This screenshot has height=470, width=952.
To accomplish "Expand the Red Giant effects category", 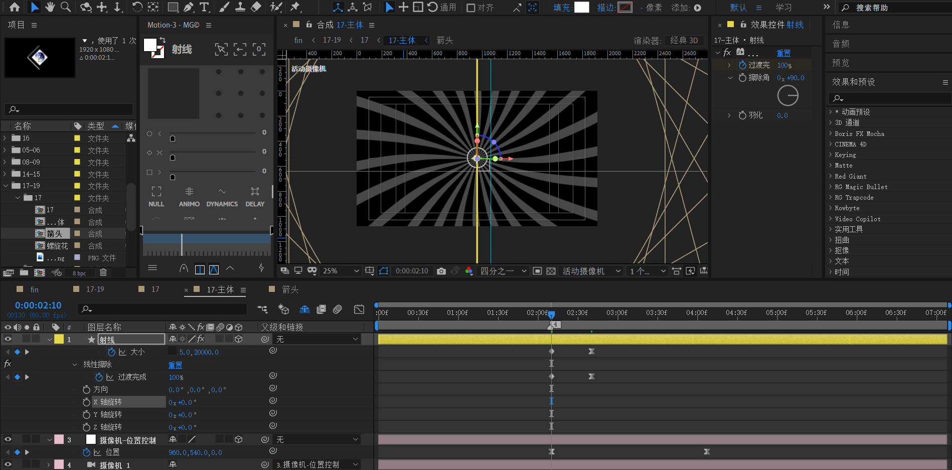I will click(x=830, y=176).
